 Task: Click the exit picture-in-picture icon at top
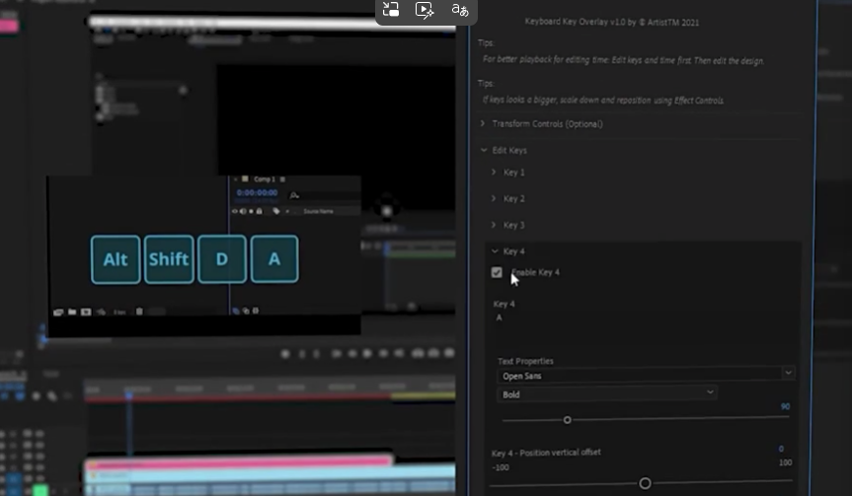(391, 10)
